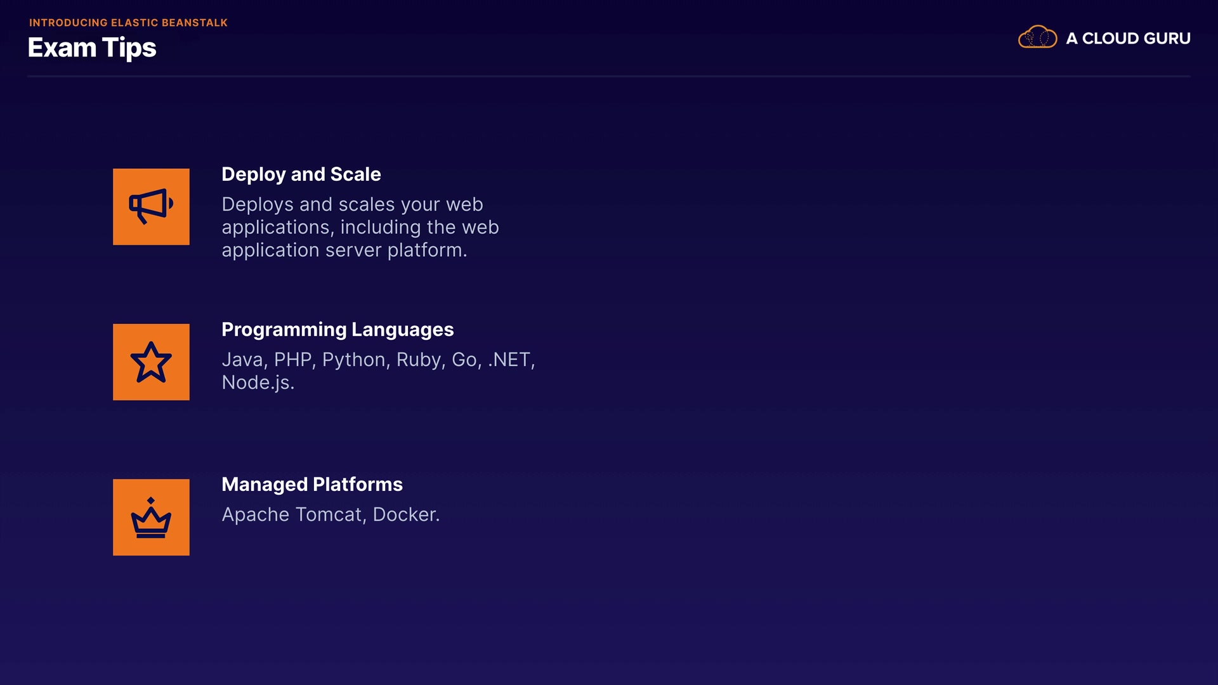
Task: Click the crown icon tile
Action: tap(151, 518)
